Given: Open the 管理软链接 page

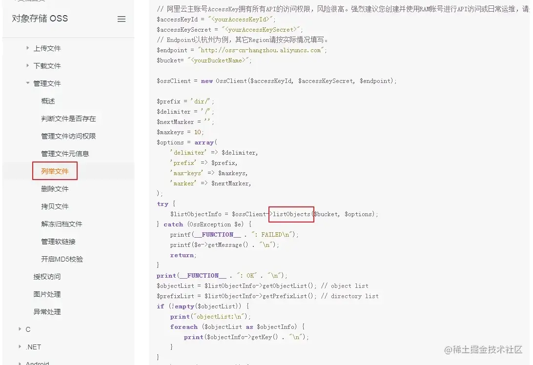Looking at the screenshot, I should click(x=58, y=242).
